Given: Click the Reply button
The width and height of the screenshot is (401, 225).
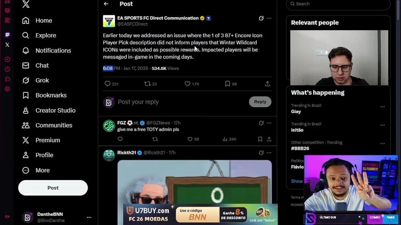Looking at the screenshot, I should coord(260,102).
